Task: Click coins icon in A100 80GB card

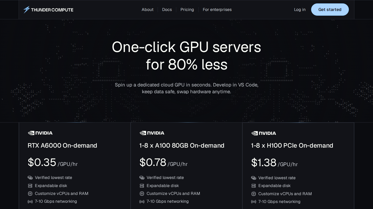Action: 142,178
